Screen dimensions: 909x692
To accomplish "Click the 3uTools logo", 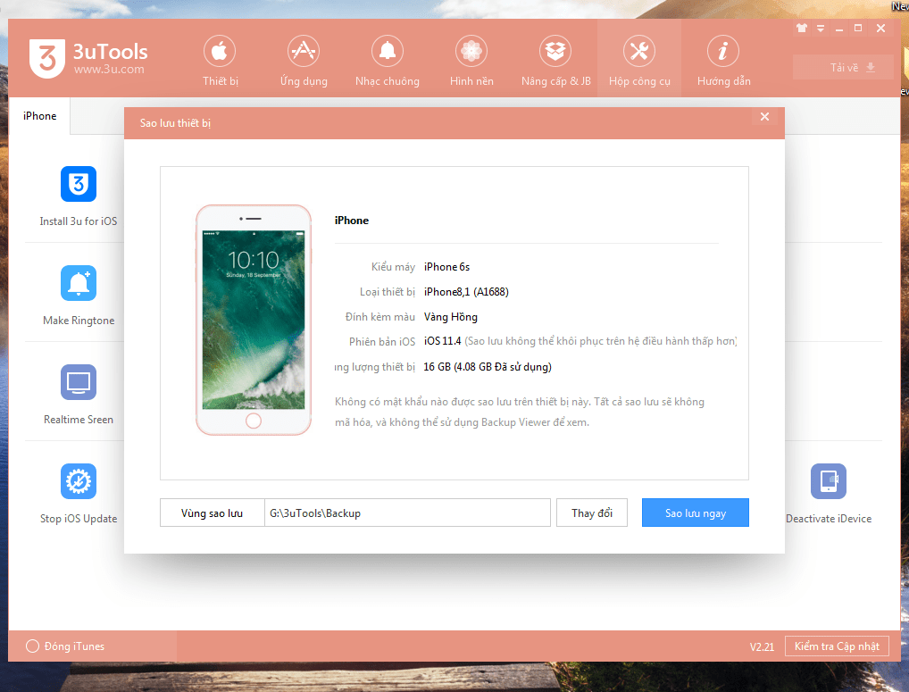I will 88,58.
